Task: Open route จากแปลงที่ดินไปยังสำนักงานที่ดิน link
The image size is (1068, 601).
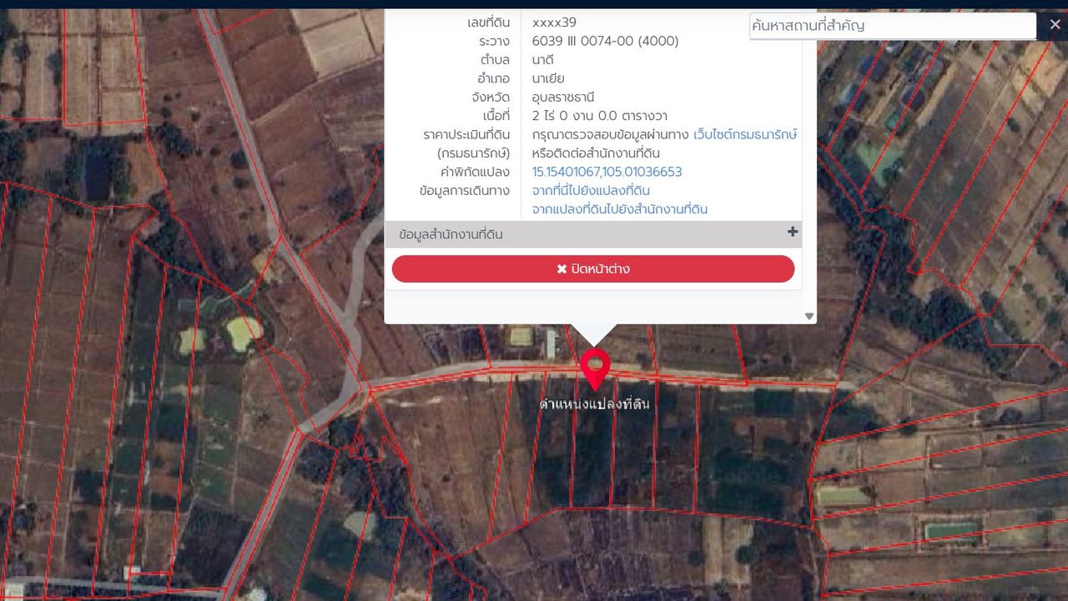Action: [619, 209]
